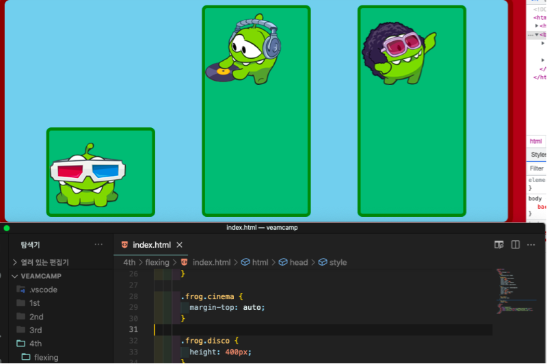Click the cube icon beside head in the breadcrumb

[283, 262]
